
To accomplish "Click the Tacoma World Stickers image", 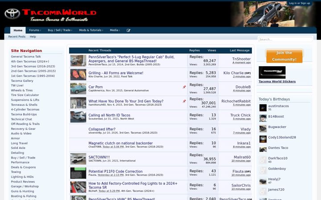I will tap(272, 72).
